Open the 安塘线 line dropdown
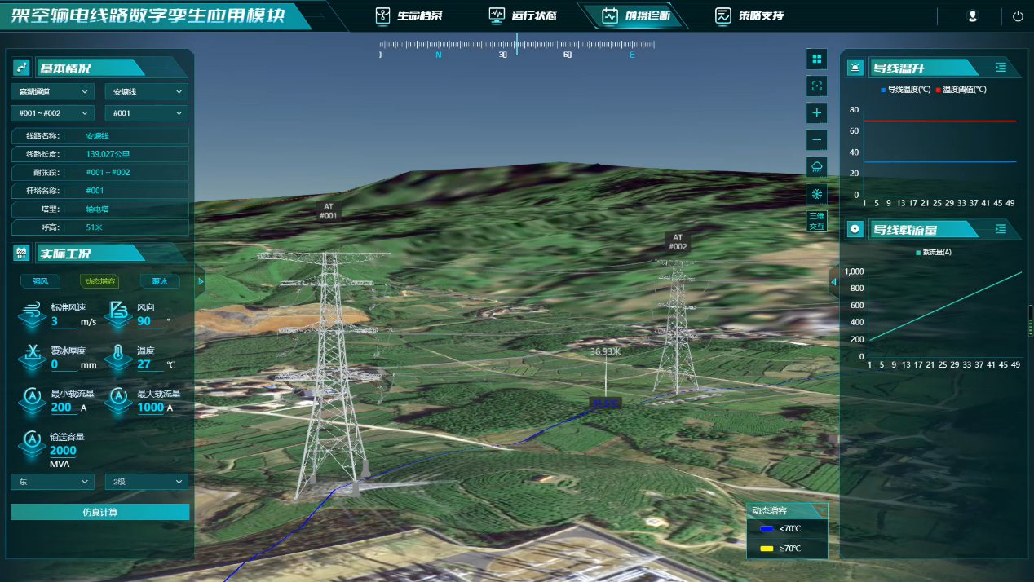Viewport: 1034px width, 582px height. (146, 91)
